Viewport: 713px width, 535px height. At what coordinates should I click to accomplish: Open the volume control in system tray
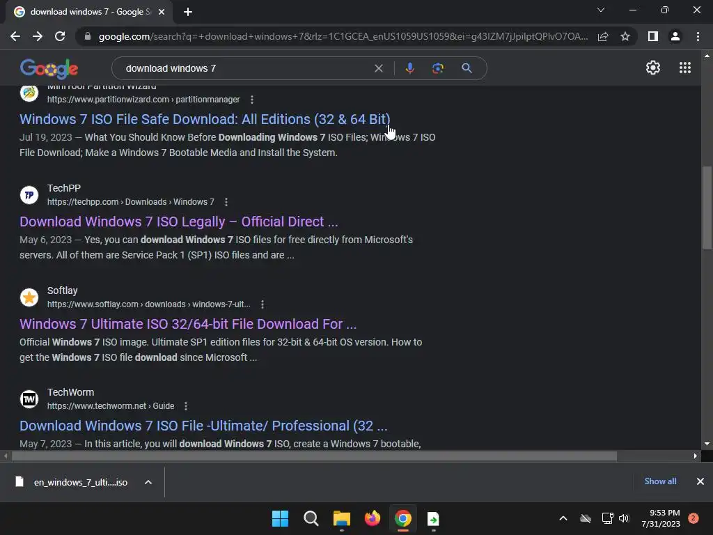point(624,518)
